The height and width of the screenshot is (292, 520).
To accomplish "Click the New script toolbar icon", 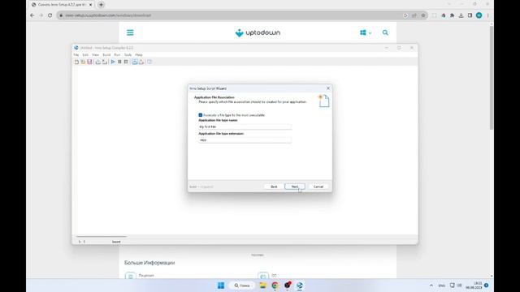I will (x=76, y=62).
